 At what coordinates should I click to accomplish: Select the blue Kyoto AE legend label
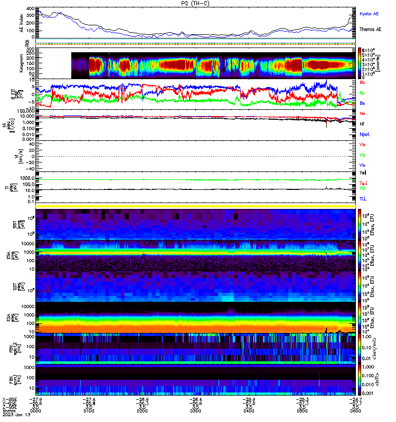369,14
